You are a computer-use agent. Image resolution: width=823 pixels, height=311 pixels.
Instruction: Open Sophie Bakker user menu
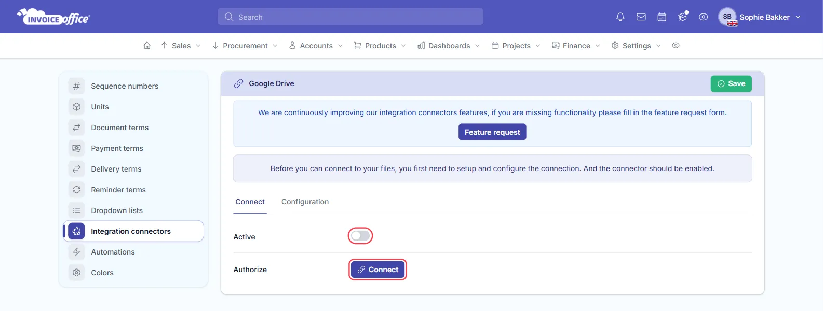(760, 17)
